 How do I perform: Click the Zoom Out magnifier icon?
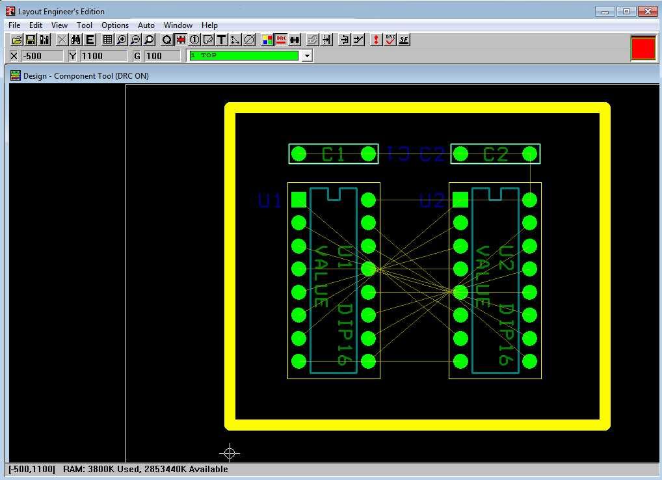(135, 40)
